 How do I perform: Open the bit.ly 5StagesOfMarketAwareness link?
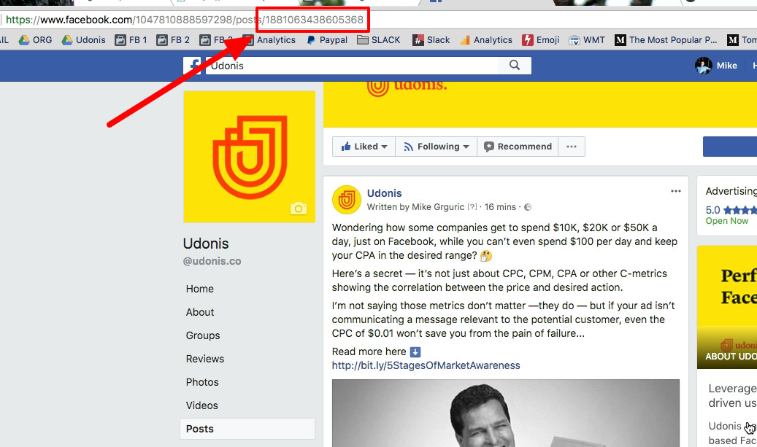(426, 365)
